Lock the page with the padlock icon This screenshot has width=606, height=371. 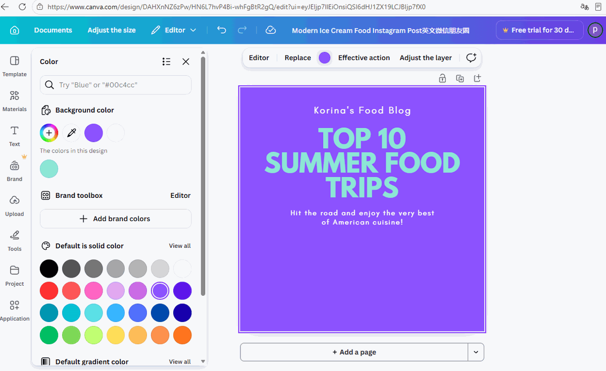(442, 78)
